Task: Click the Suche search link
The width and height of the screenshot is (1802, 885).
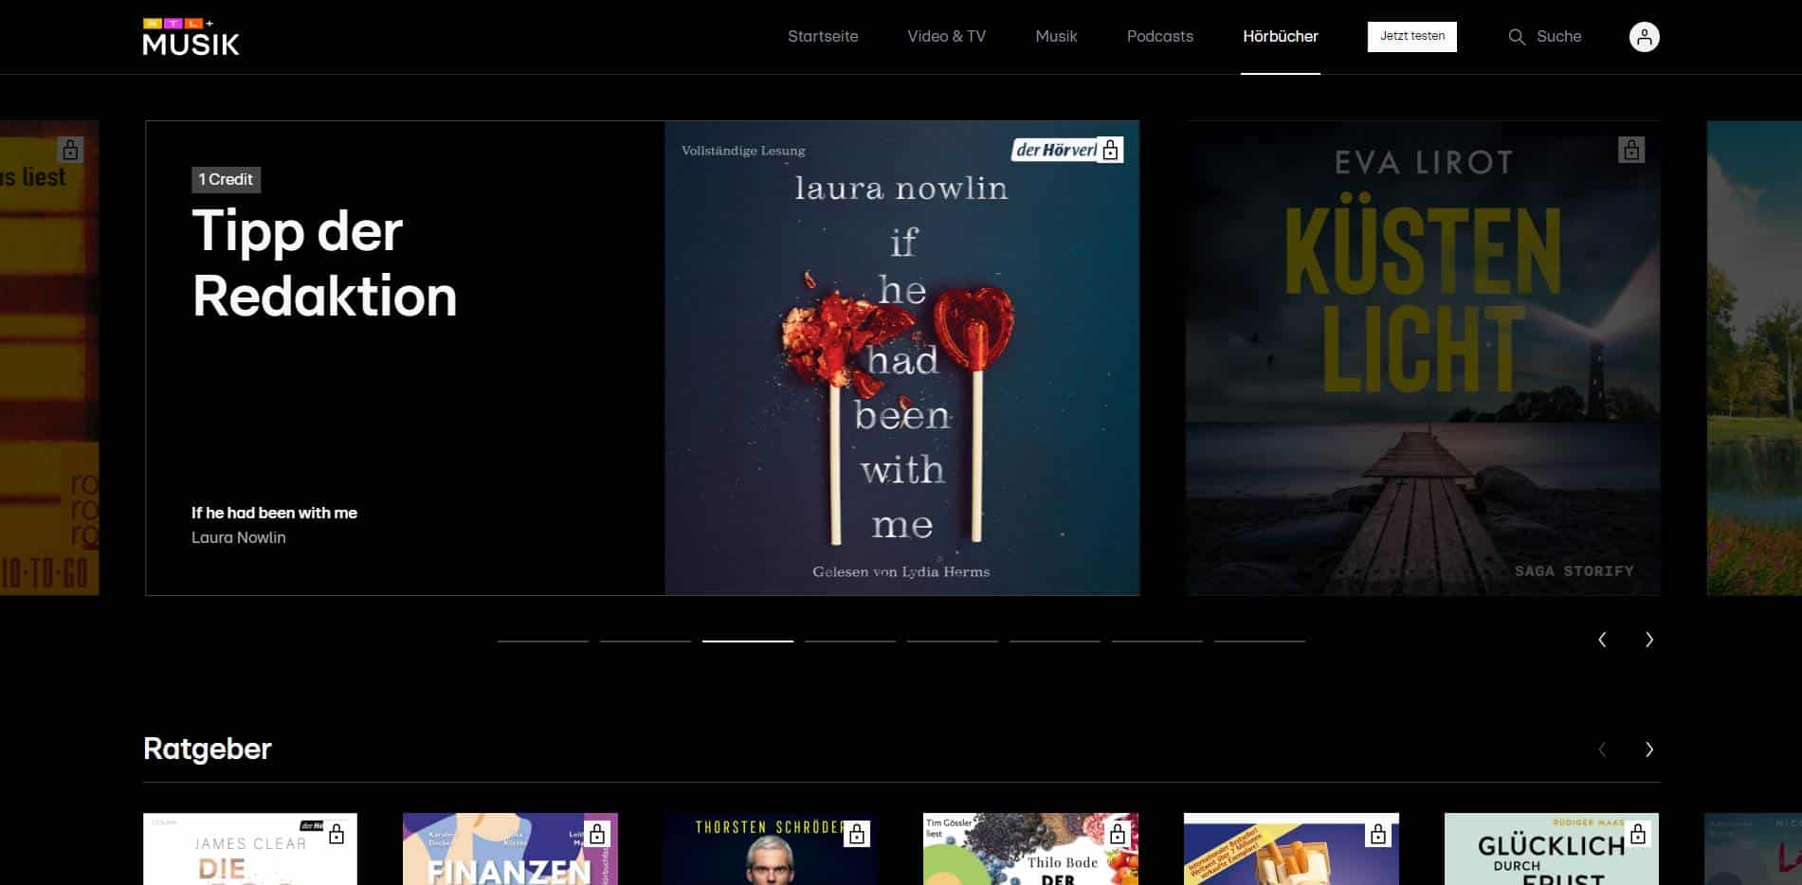Action: [x=1558, y=36]
